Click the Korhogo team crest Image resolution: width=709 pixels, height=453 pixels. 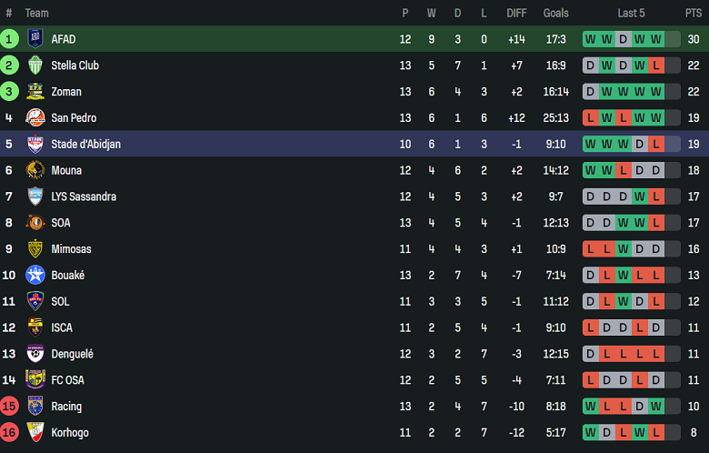point(35,432)
